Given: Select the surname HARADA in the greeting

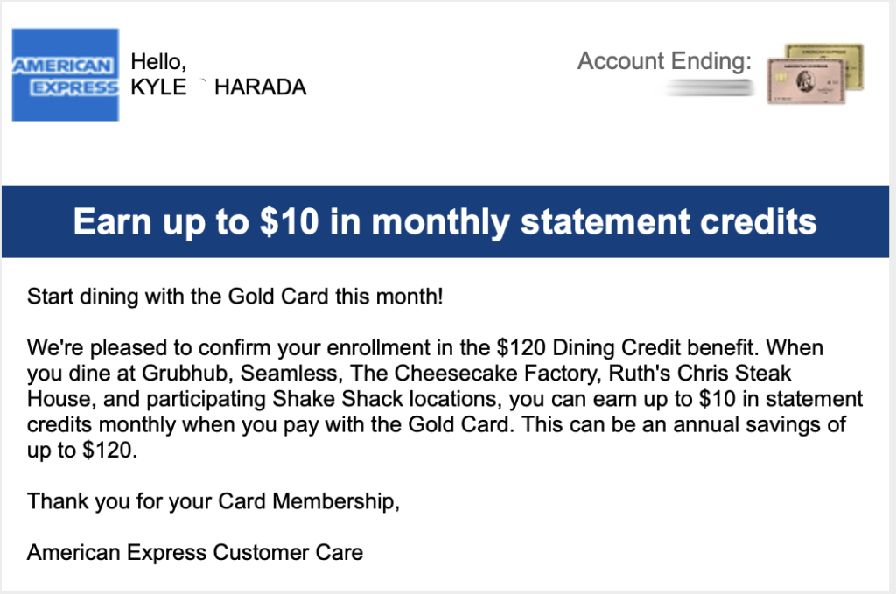Looking at the screenshot, I should pyautogui.click(x=261, y=87).
